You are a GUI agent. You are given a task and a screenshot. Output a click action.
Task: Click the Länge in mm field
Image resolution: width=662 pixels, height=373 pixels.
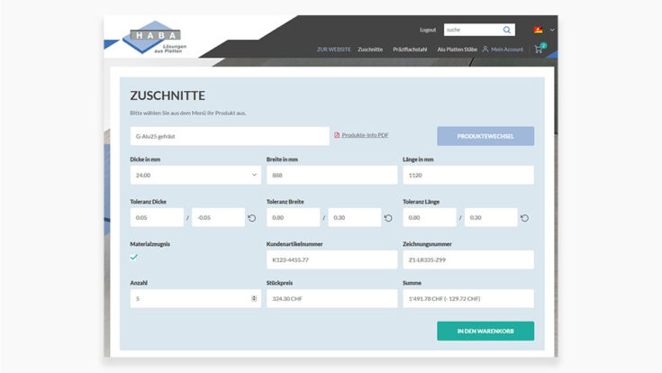coord(468,175)
